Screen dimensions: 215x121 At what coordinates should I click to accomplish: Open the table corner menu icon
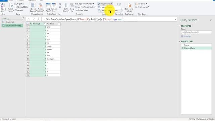[x=28, y=24]
